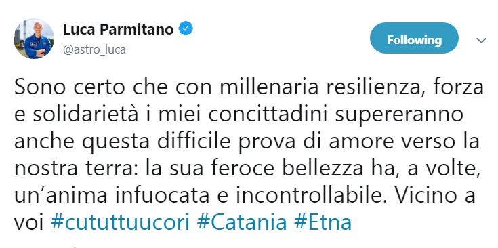Image resolution: width=498 pixels, height=248 pixels.
Task: Open Luca Parmitano's profile picture
Action: coord(34,39)
